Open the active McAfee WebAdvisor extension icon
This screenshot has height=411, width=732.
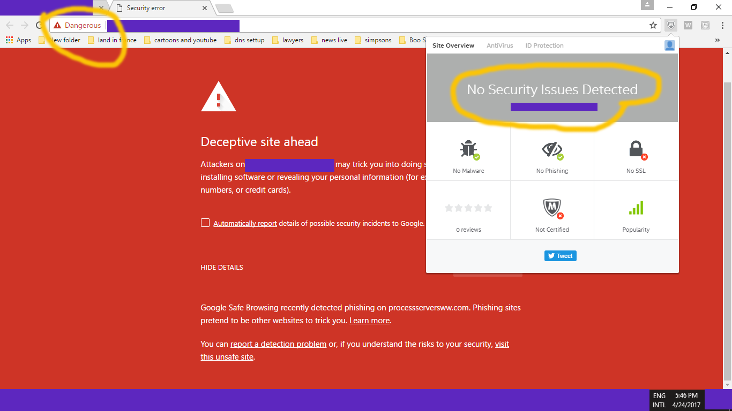671,25
